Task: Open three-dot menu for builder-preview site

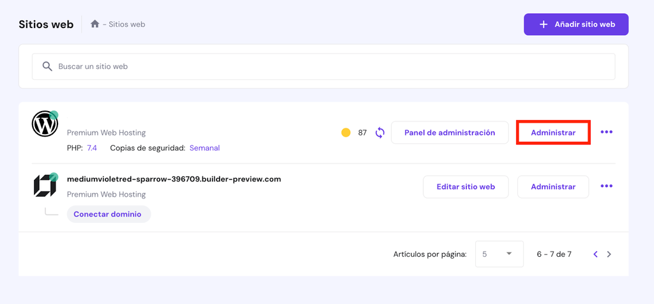Action: 607,186
